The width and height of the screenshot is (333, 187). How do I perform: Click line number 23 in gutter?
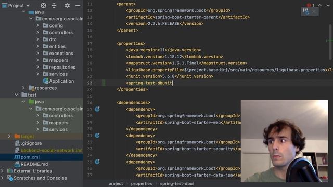click(90, 83)
